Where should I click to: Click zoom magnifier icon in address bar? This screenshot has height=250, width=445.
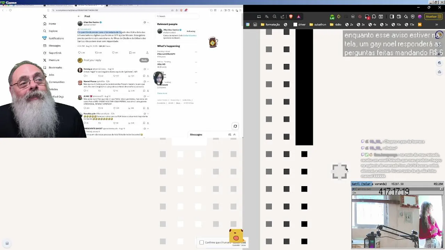pos(275,16)
